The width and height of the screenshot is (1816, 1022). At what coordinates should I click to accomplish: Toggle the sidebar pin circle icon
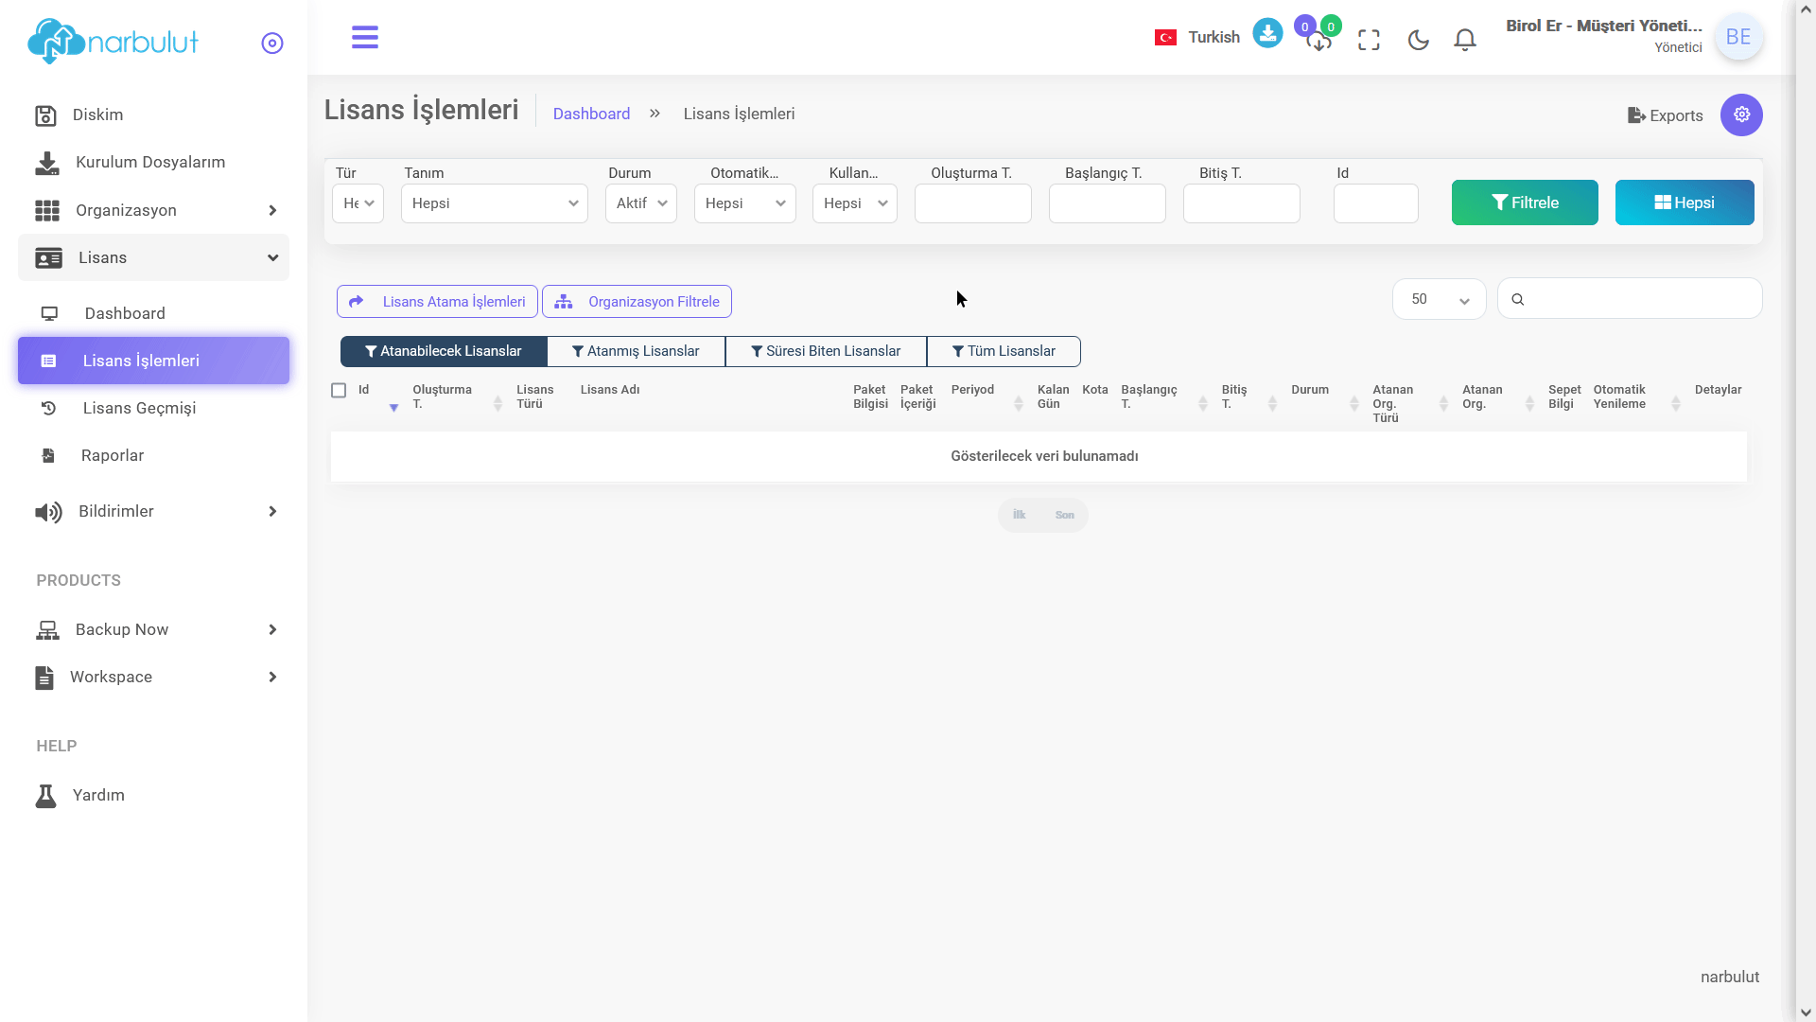(x=272, y=44)
